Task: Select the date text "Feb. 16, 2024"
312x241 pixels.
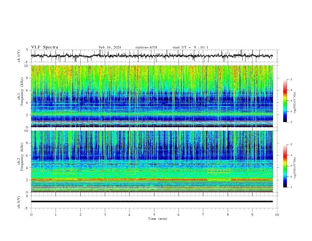Action: click(x=110, y=47)
